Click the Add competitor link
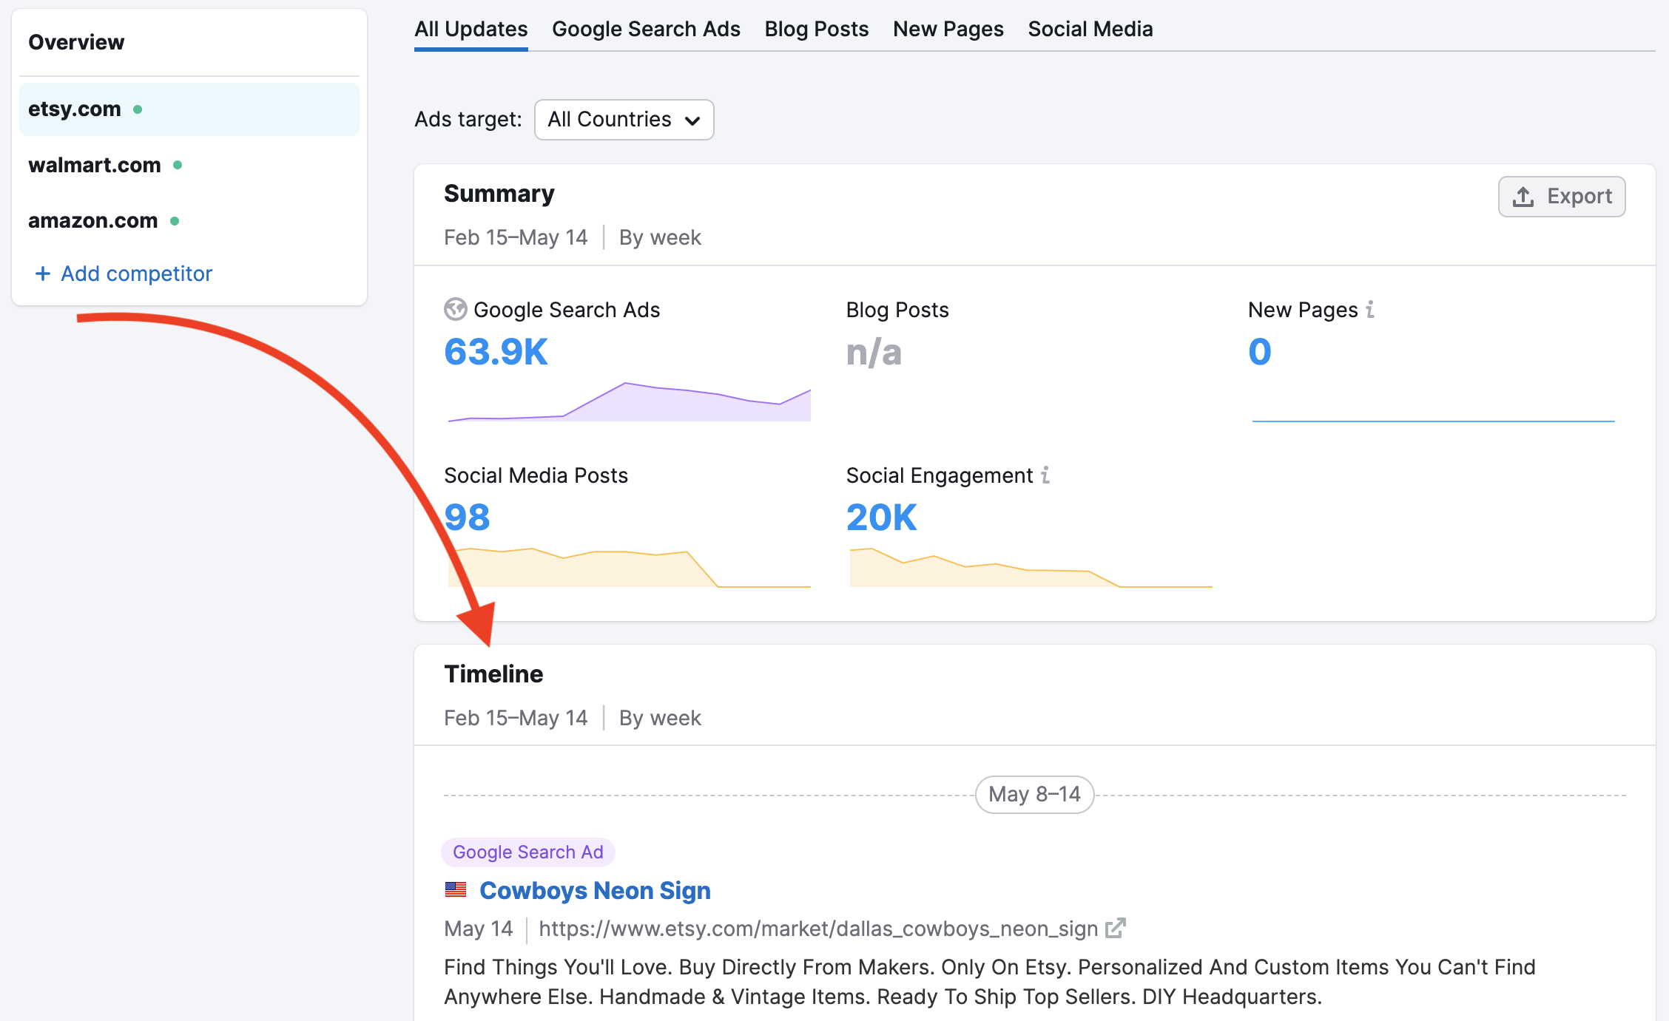Screen dimensions: 1669x1021 tap(136, 274)
